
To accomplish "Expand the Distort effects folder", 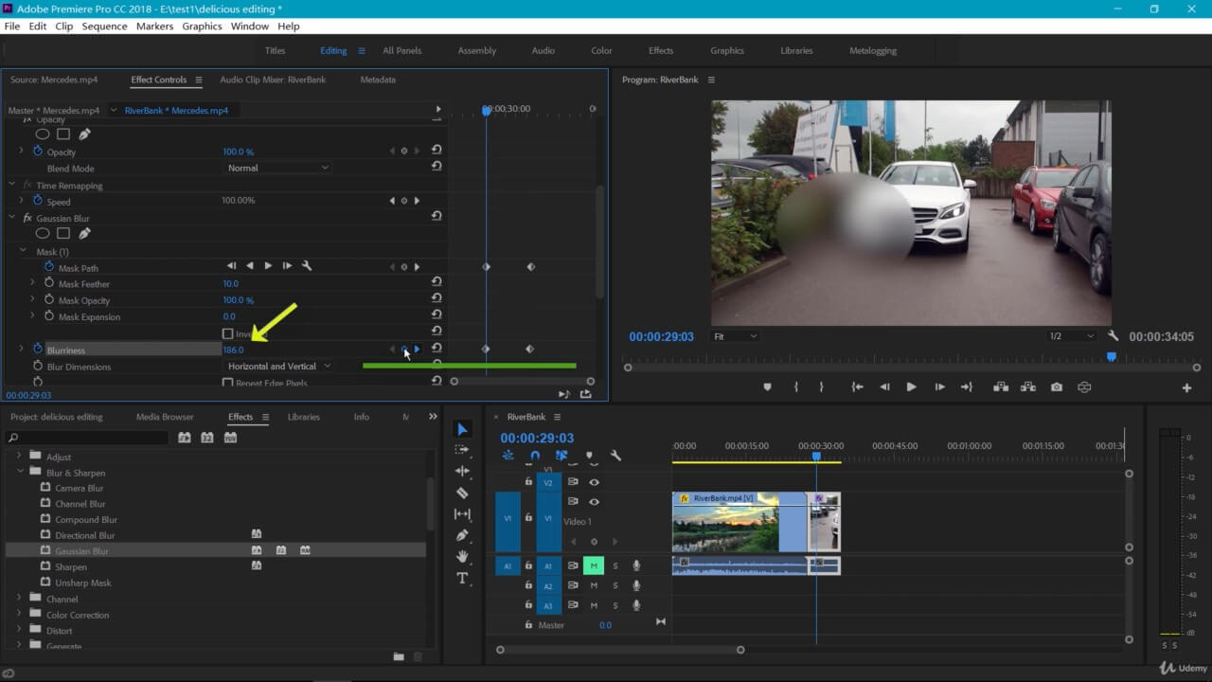I will click(20, 630).
